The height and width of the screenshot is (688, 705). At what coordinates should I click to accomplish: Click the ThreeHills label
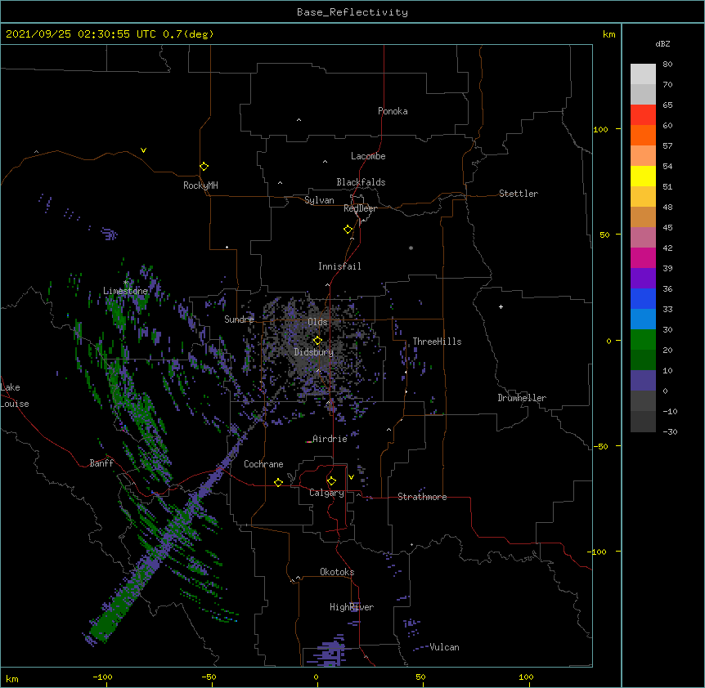(x=437, y=342)
